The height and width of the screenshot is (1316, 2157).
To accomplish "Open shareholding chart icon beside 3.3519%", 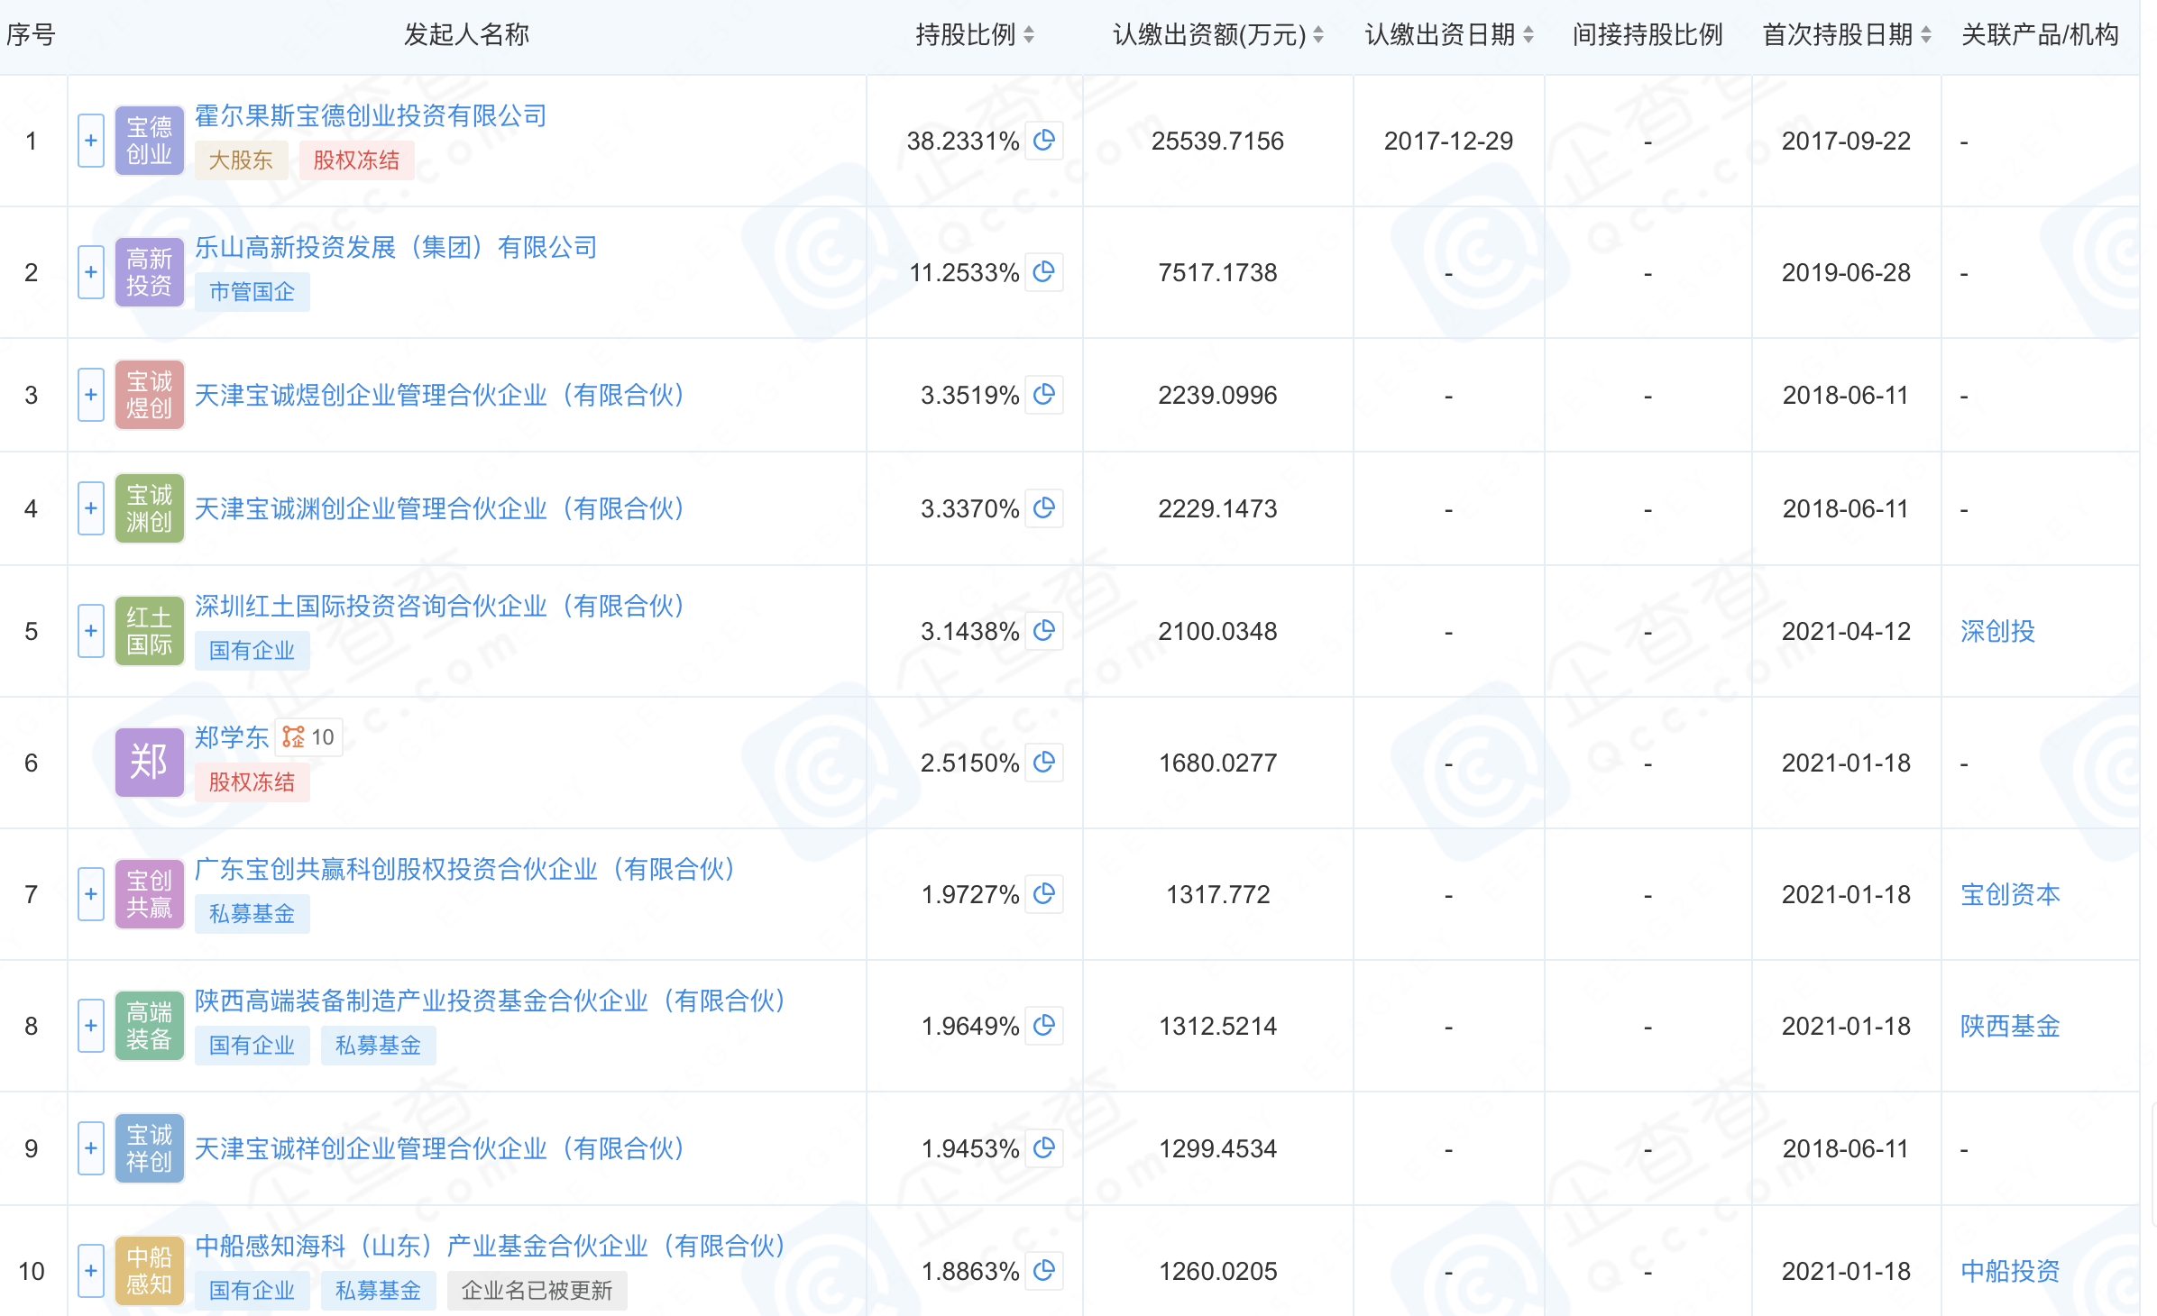I will [1044, 395].
